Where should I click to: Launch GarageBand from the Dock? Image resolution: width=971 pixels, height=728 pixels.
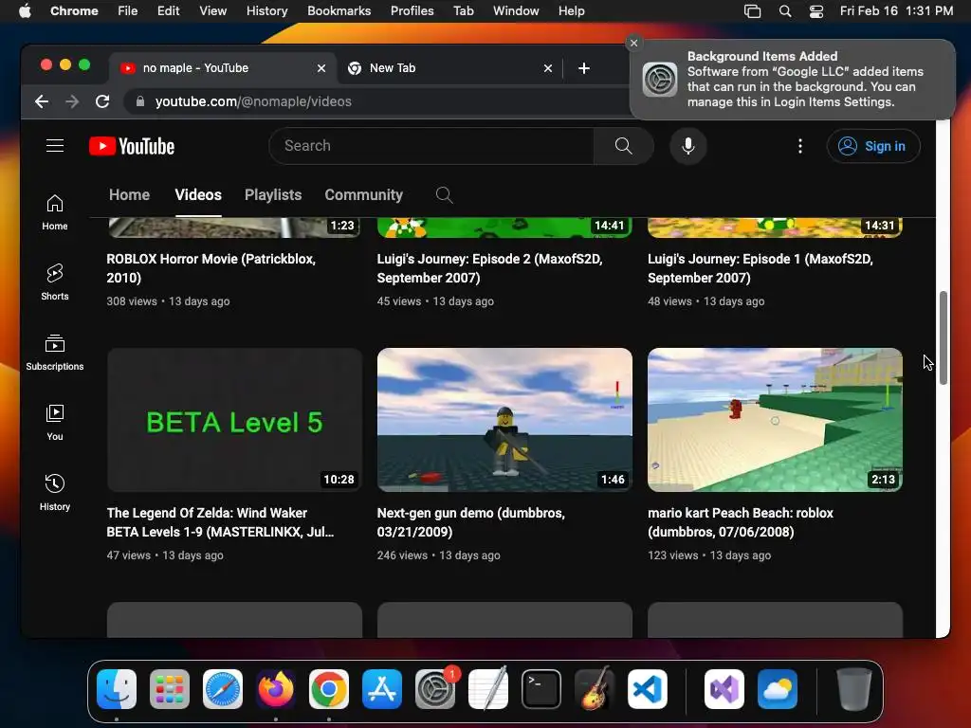coord(595,689)
